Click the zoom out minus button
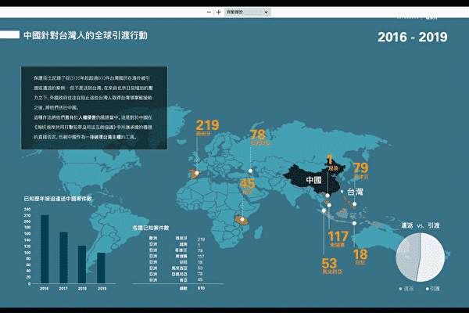The width and height of the screenshot is (469, 313). point(208,13)
